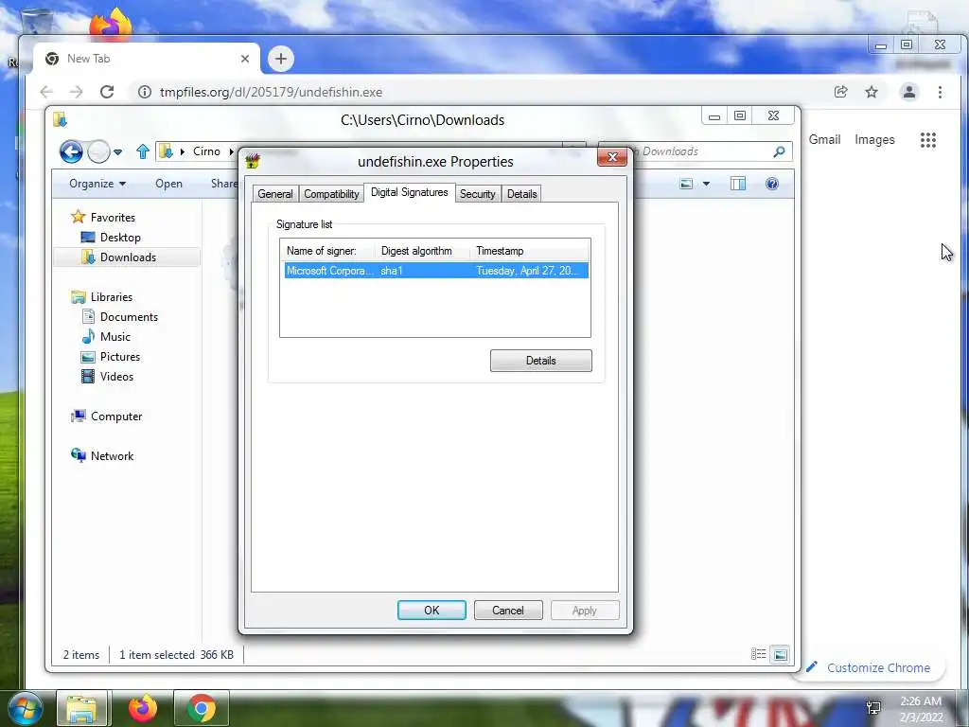Click the Chrome site information icon
This screenshot has width=969, height=727.
pos(145,92)
